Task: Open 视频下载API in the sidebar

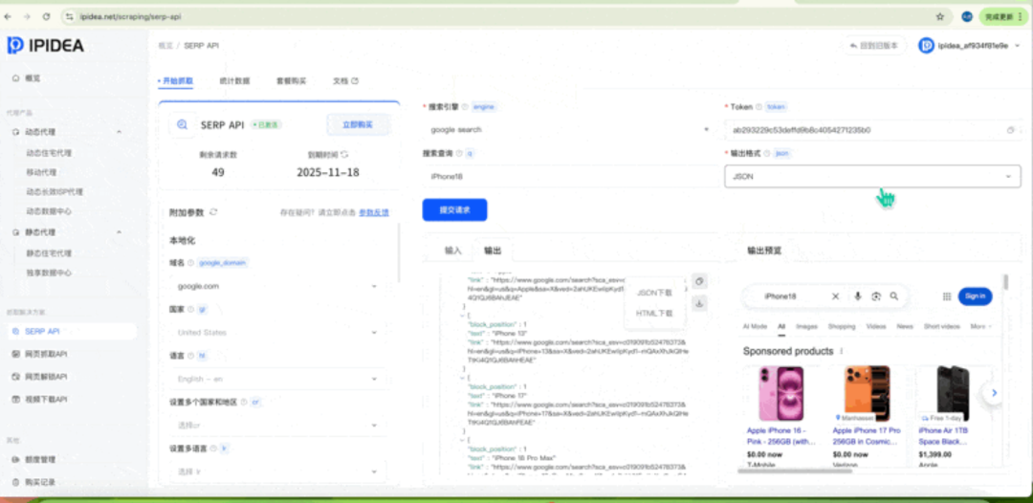Action: (x=46, y=399)
